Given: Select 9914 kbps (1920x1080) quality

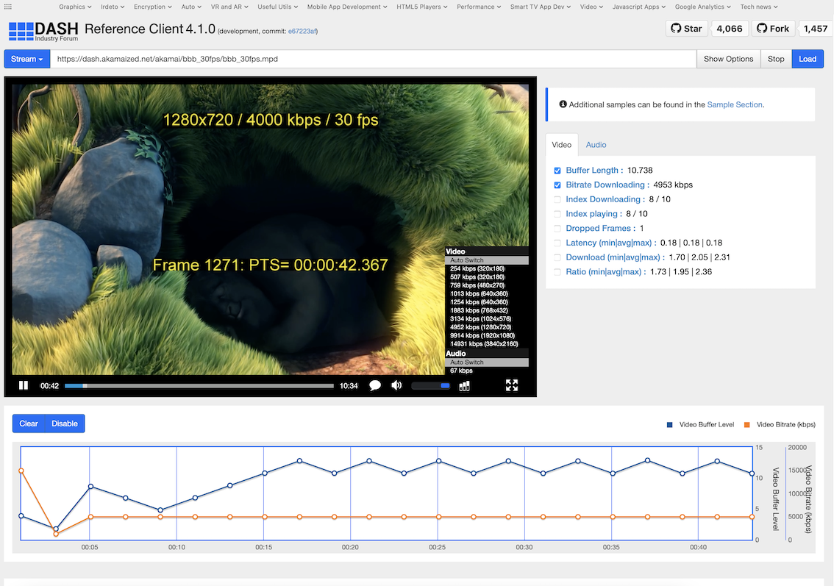Looking at the screenshot, I should click(487, 335).
